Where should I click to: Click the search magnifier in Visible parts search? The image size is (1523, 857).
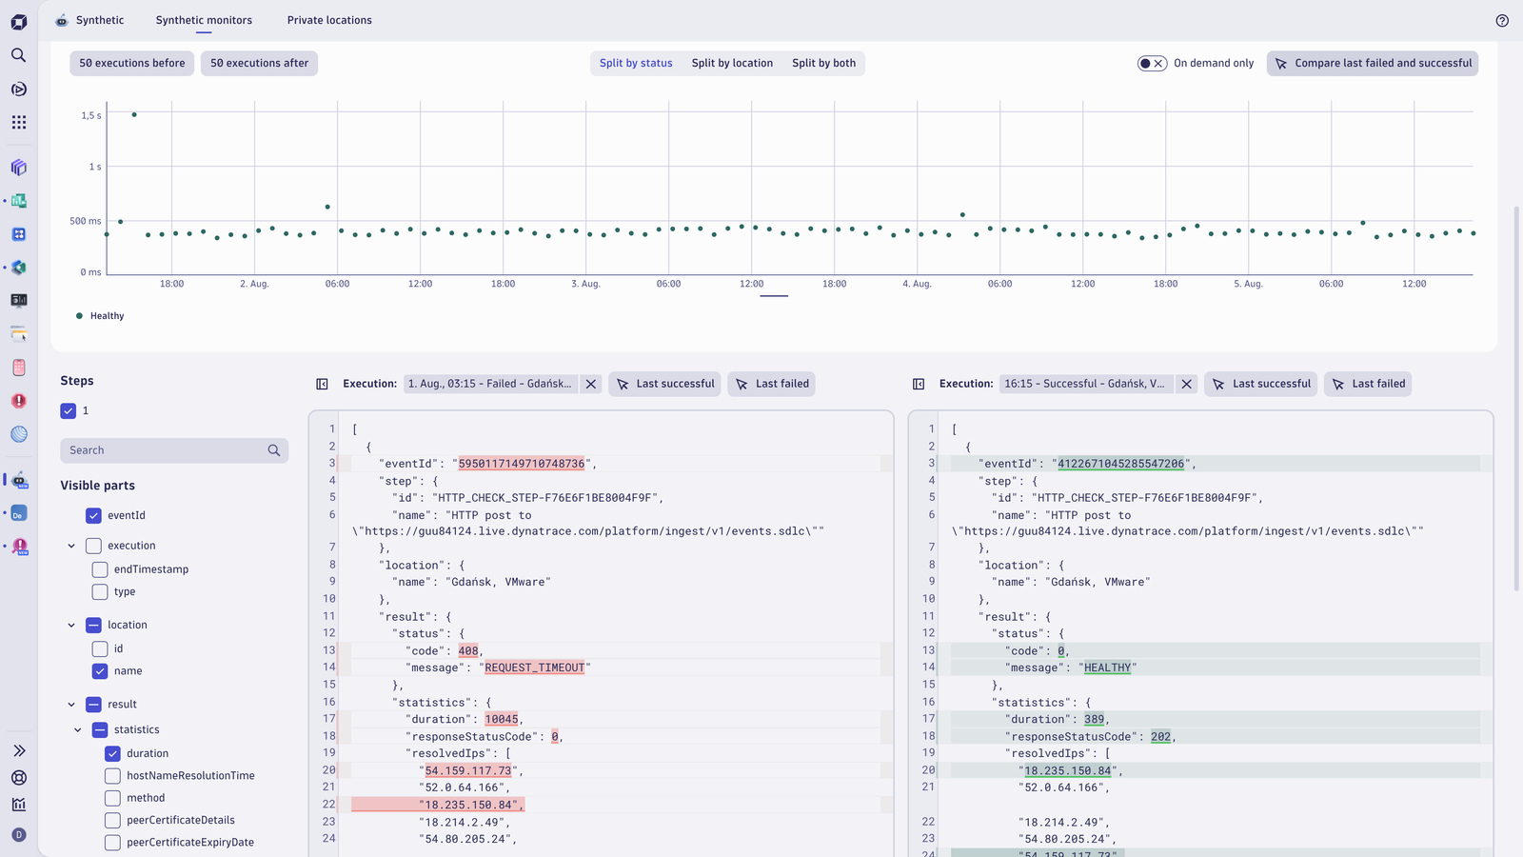[274, 450]
